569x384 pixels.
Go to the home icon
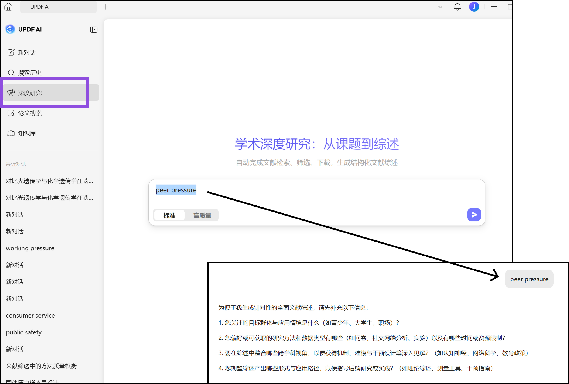pos(8,7)
